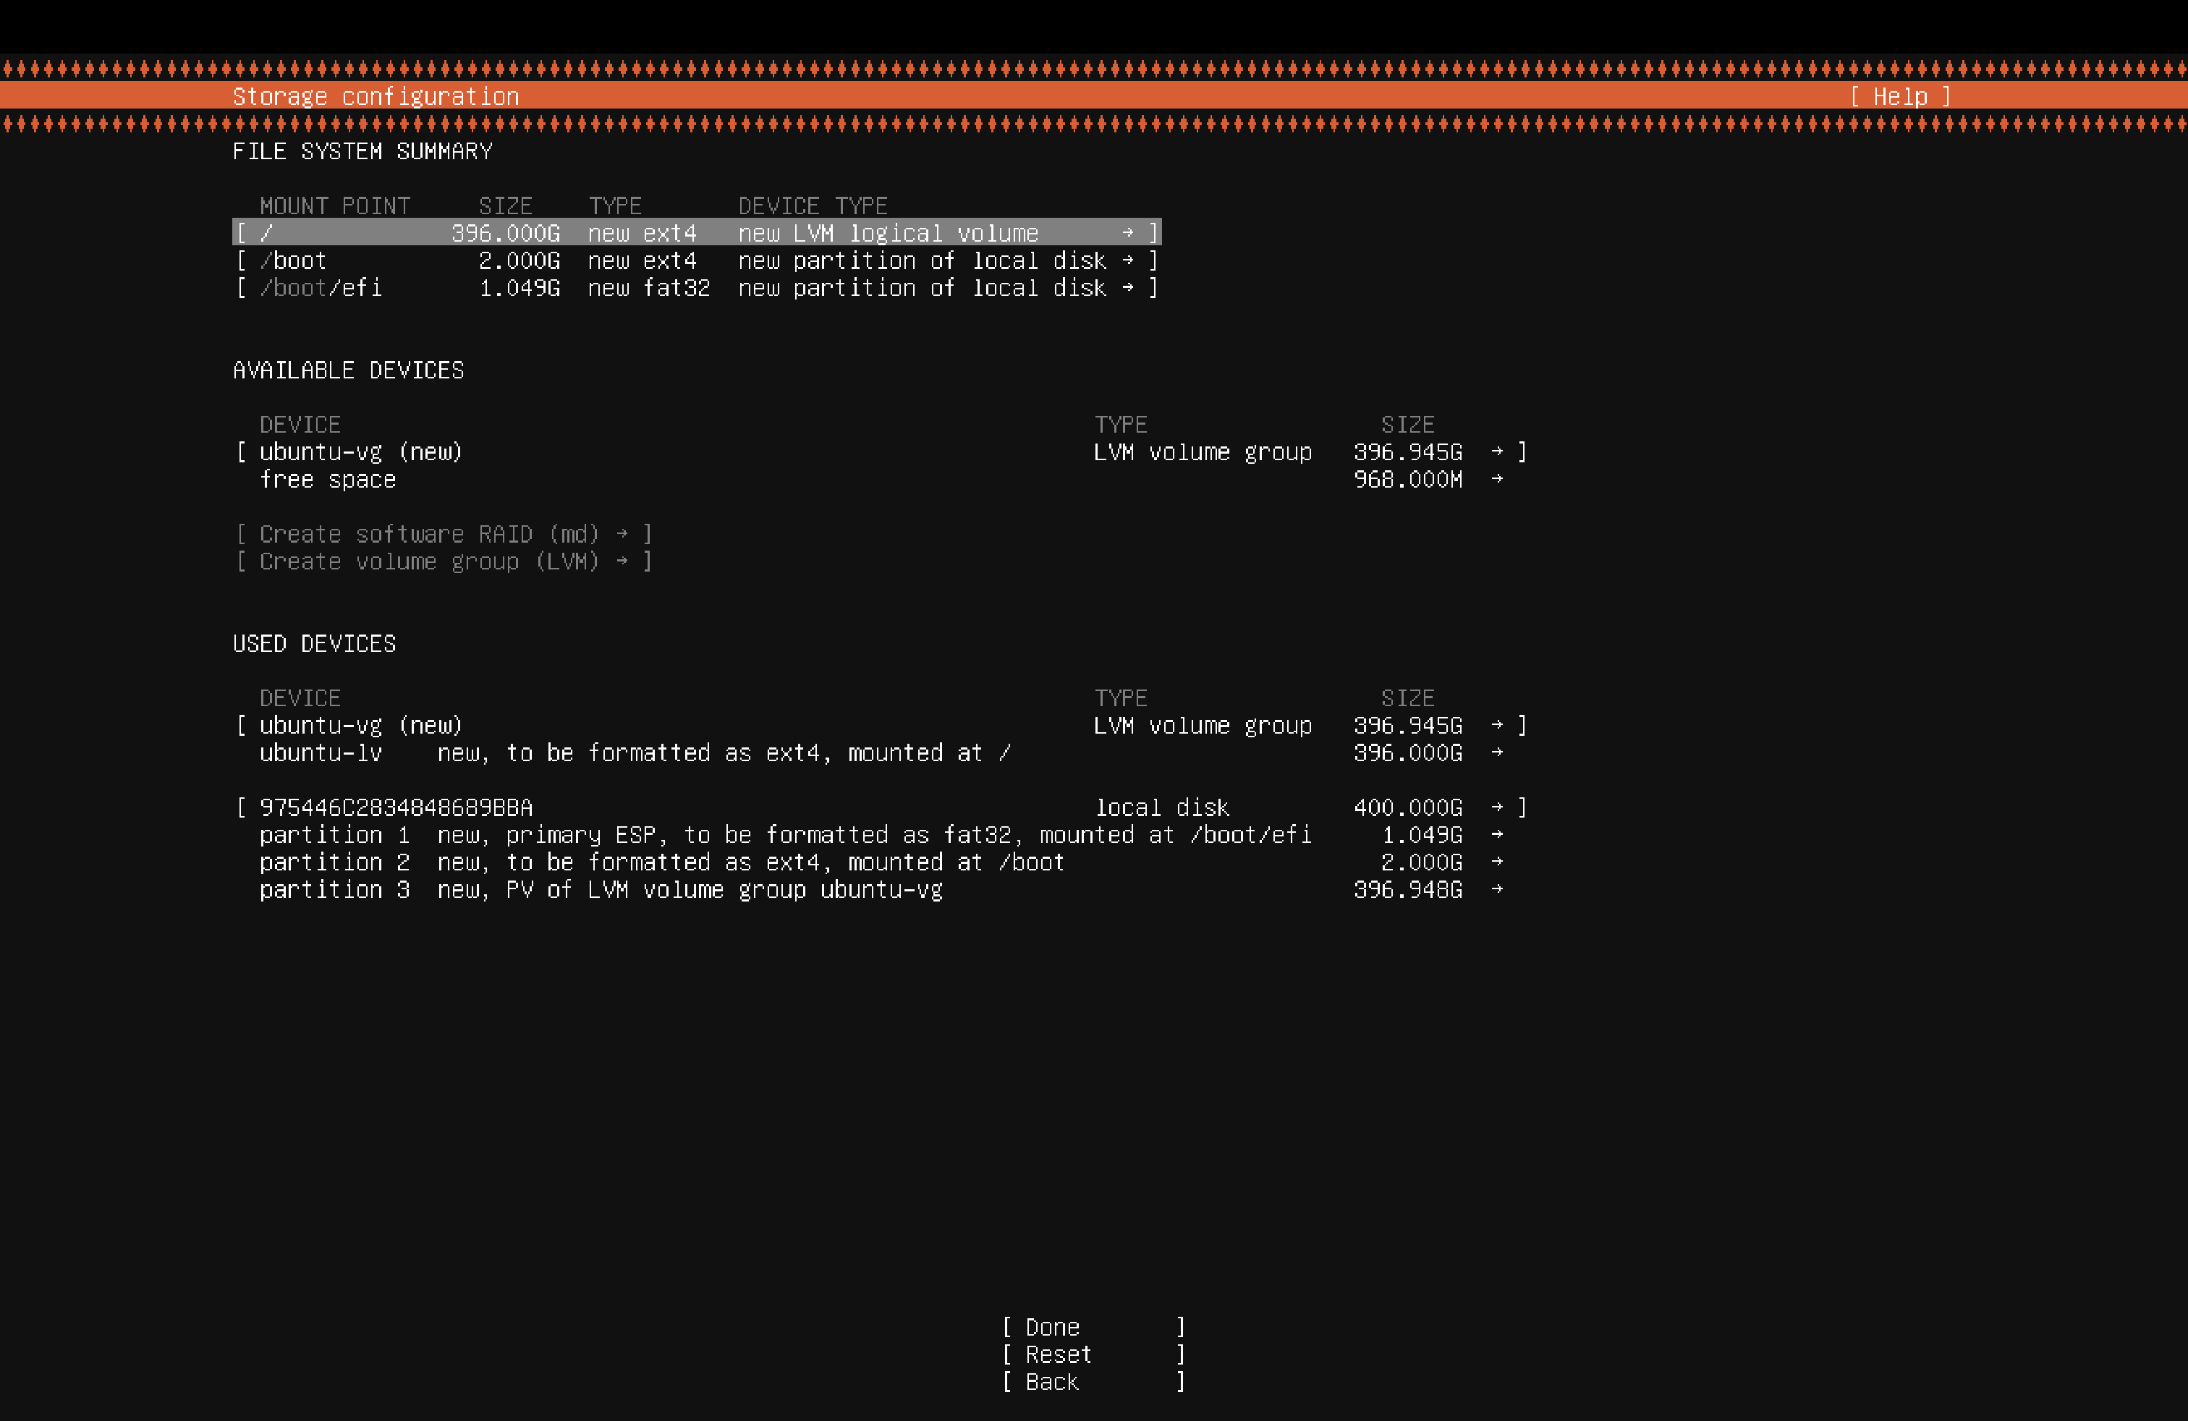Select the /boot/efi mount point row
2188x1421 pixels.
click(697, 288)
